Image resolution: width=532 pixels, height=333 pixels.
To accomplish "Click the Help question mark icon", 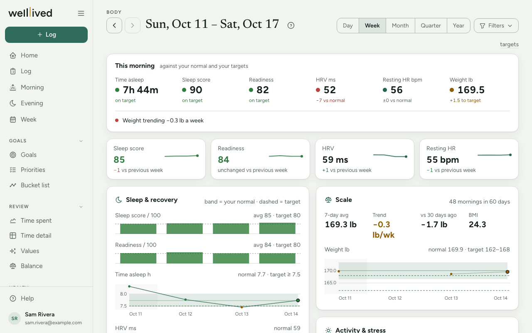I will (13, 298).
